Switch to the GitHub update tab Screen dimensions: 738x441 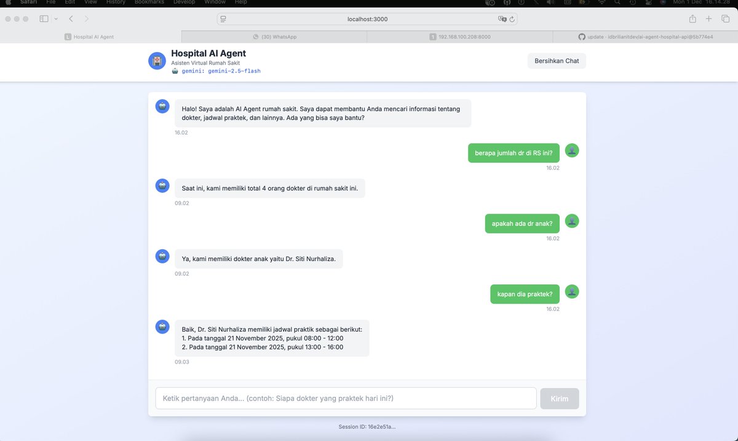point(645,37)
